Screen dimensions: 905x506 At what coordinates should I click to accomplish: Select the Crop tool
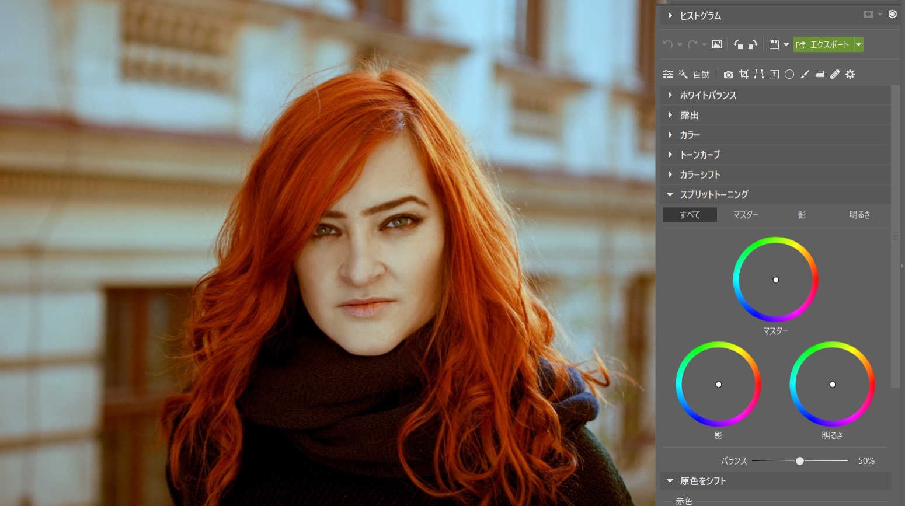coord(744,74)
